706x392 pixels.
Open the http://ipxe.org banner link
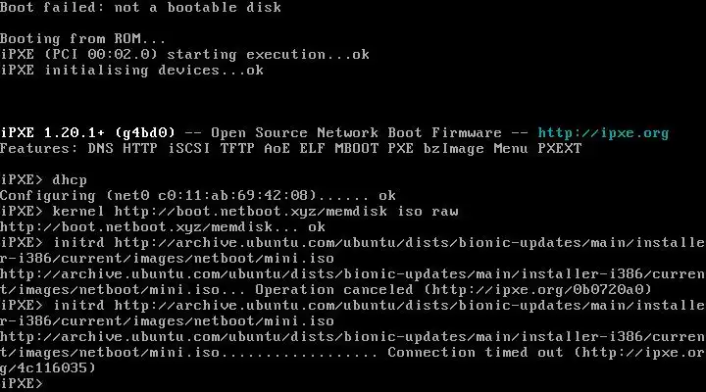pos(603,133)
